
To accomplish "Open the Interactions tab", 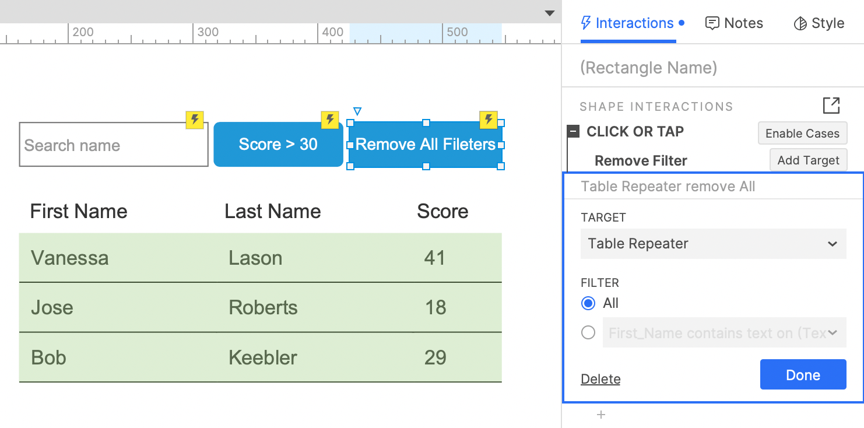I will (x=633, y=23).
